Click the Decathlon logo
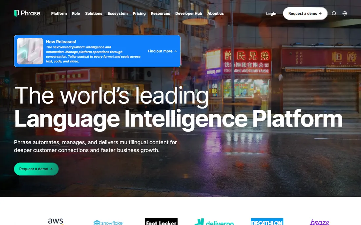This screenshot has width=361, height=225. point(267,221)
